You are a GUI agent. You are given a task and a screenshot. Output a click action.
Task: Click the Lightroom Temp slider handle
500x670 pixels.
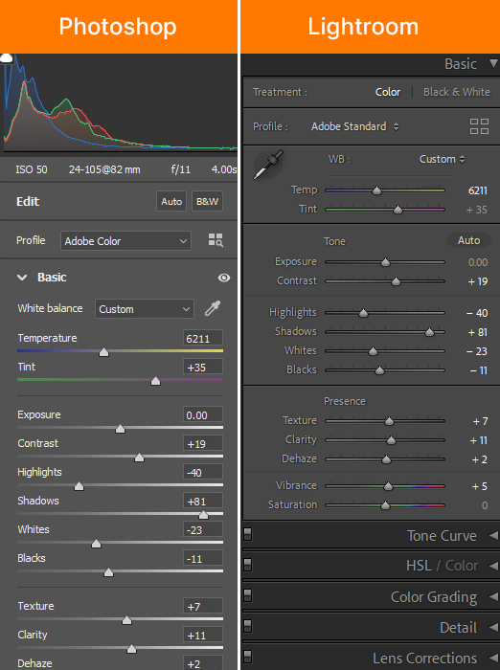point(376,190)
